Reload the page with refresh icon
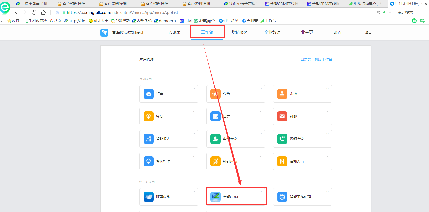429x212 pixels. (34, 12)
